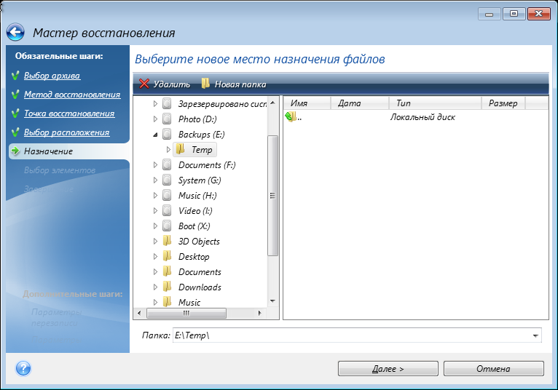
Task: Click the back arrow icon in title bar
Action: 16,33
